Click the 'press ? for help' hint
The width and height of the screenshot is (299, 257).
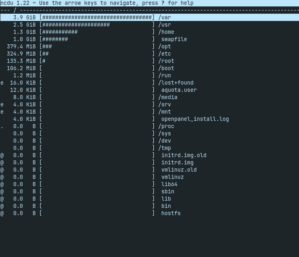tap(168, 3)
